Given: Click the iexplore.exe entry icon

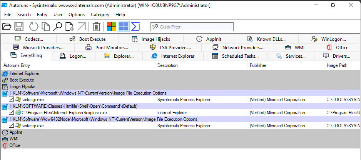Looking at the screenshot, I should pyautogui.click(x=18, y=113).
